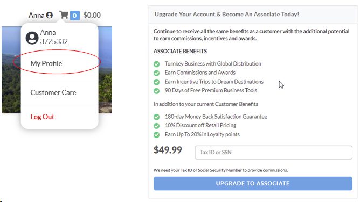
Task: Open Customer Care from the account menu
Action: tap(53, 92)
